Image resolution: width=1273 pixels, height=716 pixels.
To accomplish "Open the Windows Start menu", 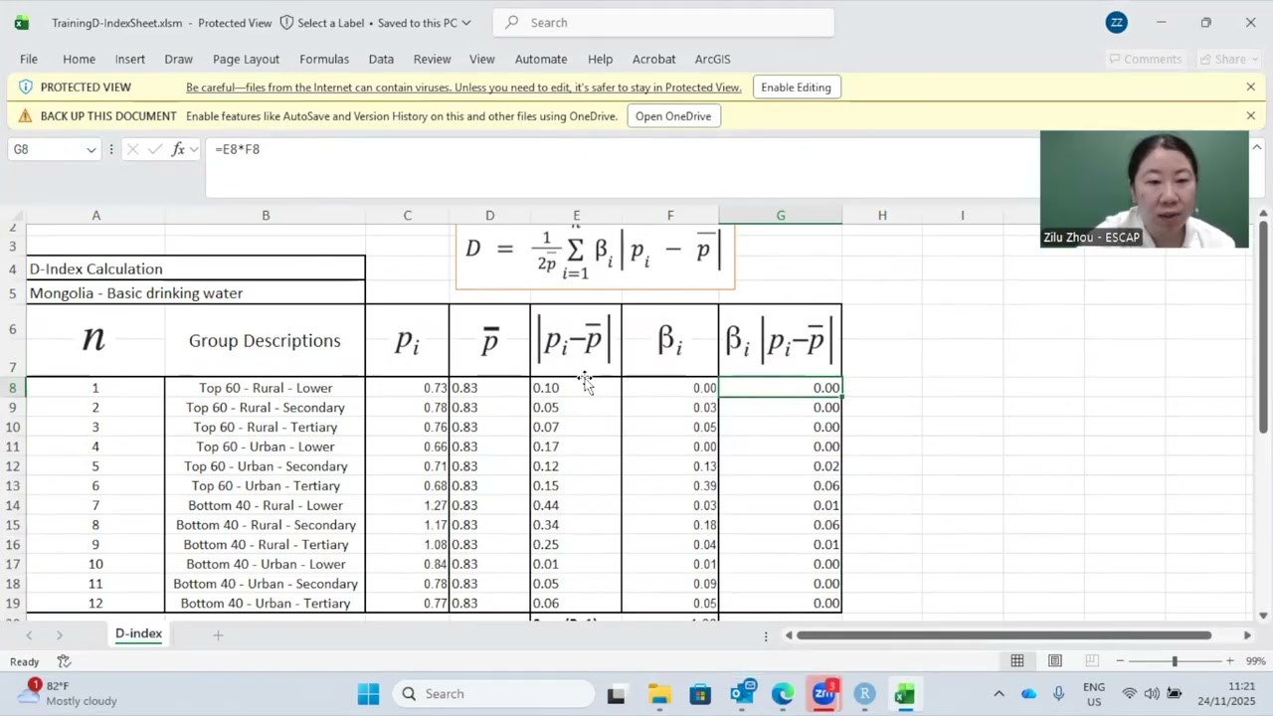I will [368, 694].
